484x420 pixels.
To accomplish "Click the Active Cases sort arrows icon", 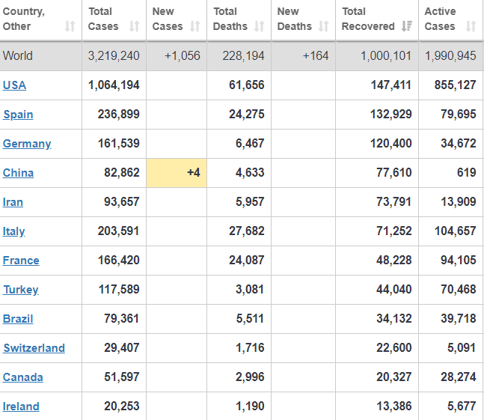I will pyautogui.click(x=471, y=26).
